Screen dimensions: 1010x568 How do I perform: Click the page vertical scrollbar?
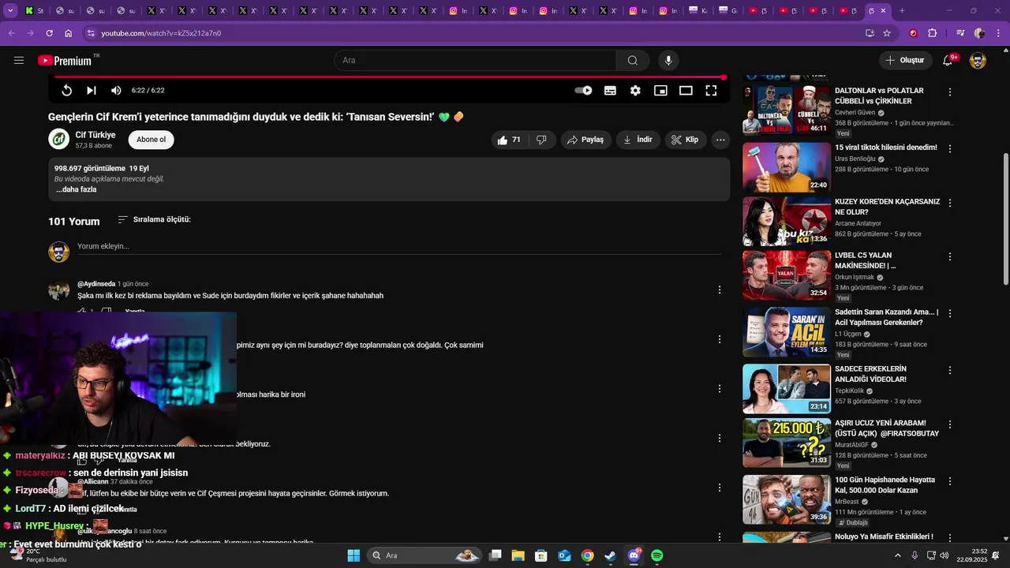click(x=1005, y=219)
